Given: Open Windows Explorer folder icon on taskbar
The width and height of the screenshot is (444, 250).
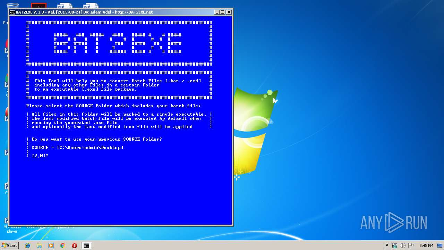Looking at the screenshot, I should pyautogui.click(x=39, y=245).
